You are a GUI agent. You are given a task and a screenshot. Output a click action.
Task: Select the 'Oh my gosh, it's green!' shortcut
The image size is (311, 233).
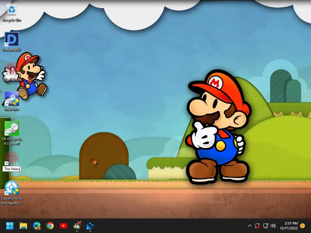point(12,133)
